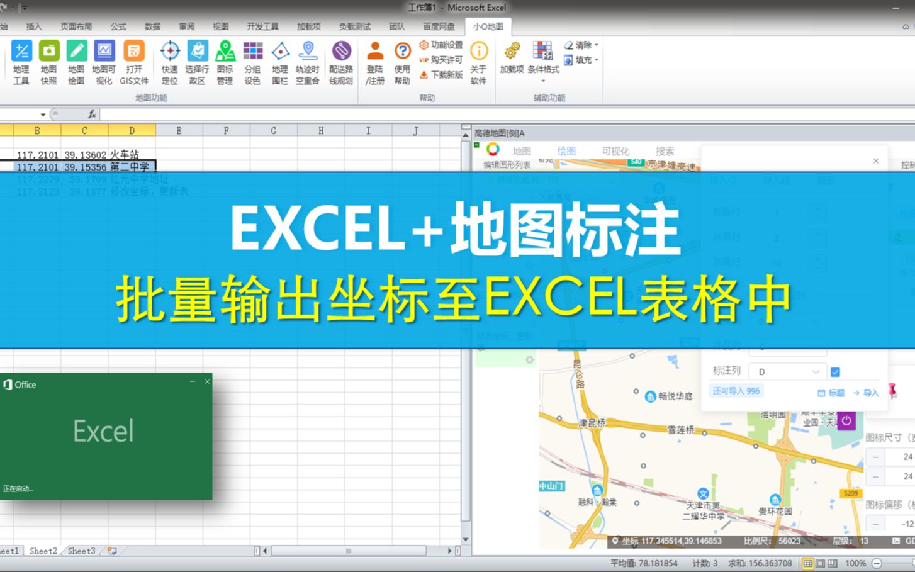915x572 pixels.
Task: Click the 导入 button in import dialog
Action: pos(866,393)
